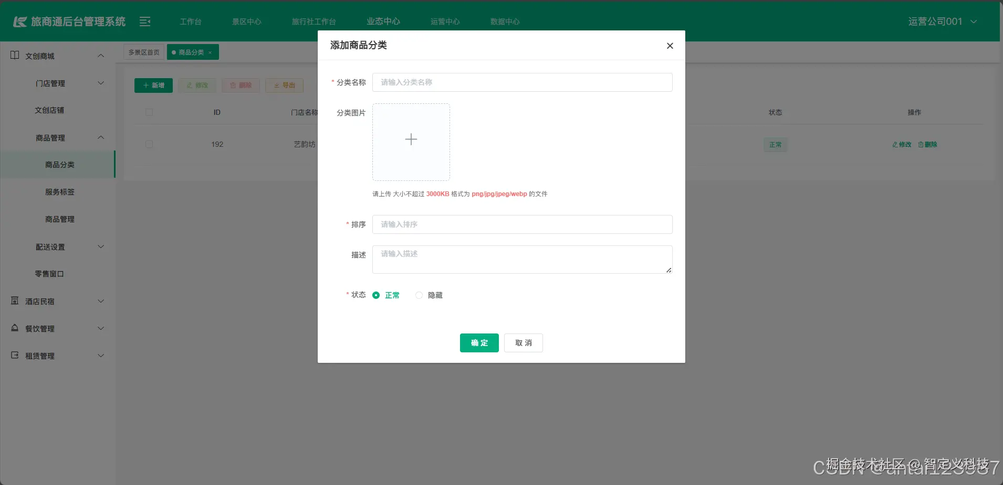Focus the 分类名称 input field
The height and width of the screenshot is (485, 1003).
[x=523, y=82]
